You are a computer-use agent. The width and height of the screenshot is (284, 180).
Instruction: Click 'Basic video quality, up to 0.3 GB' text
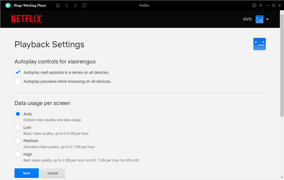point(56,133)
